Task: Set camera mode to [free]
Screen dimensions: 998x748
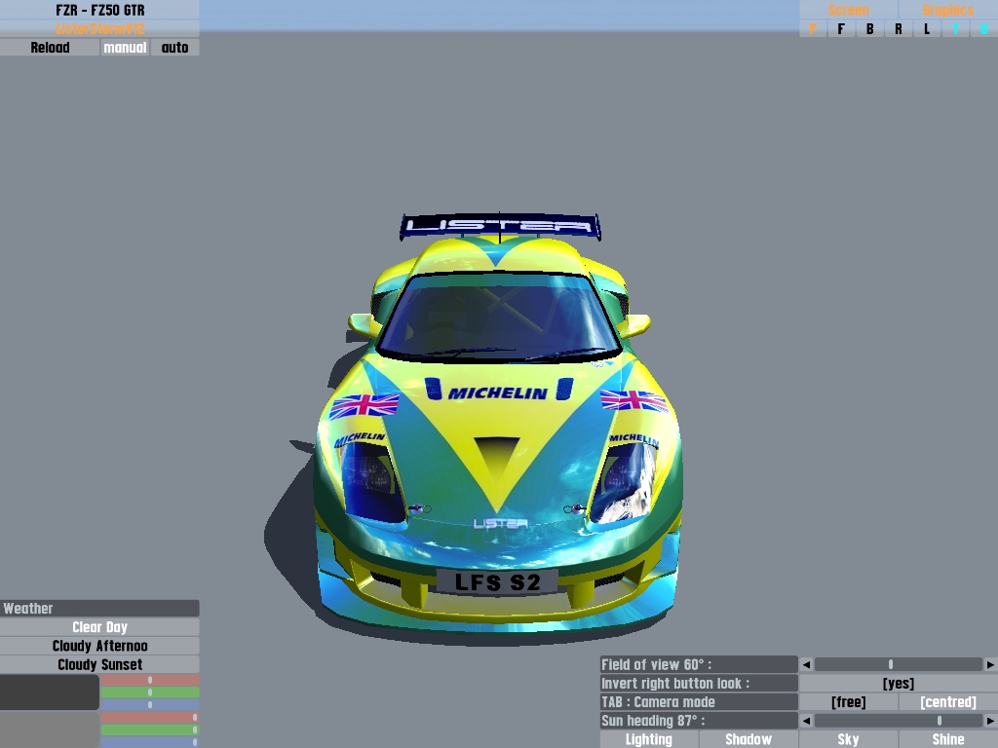Action: coord(849,702)
